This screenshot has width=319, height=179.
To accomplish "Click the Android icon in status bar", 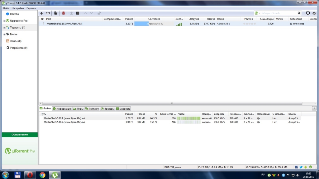I will point(306,167).
